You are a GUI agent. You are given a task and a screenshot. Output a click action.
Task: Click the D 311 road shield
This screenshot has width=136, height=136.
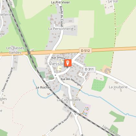(89, 69)
